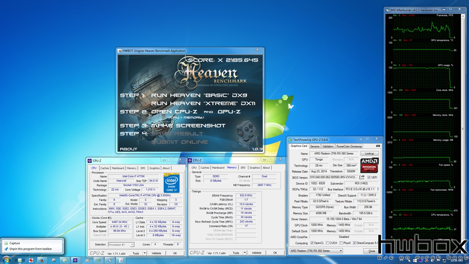
Task: Click the green GPU-Z taskbar icon
Action: click(99, 260)
